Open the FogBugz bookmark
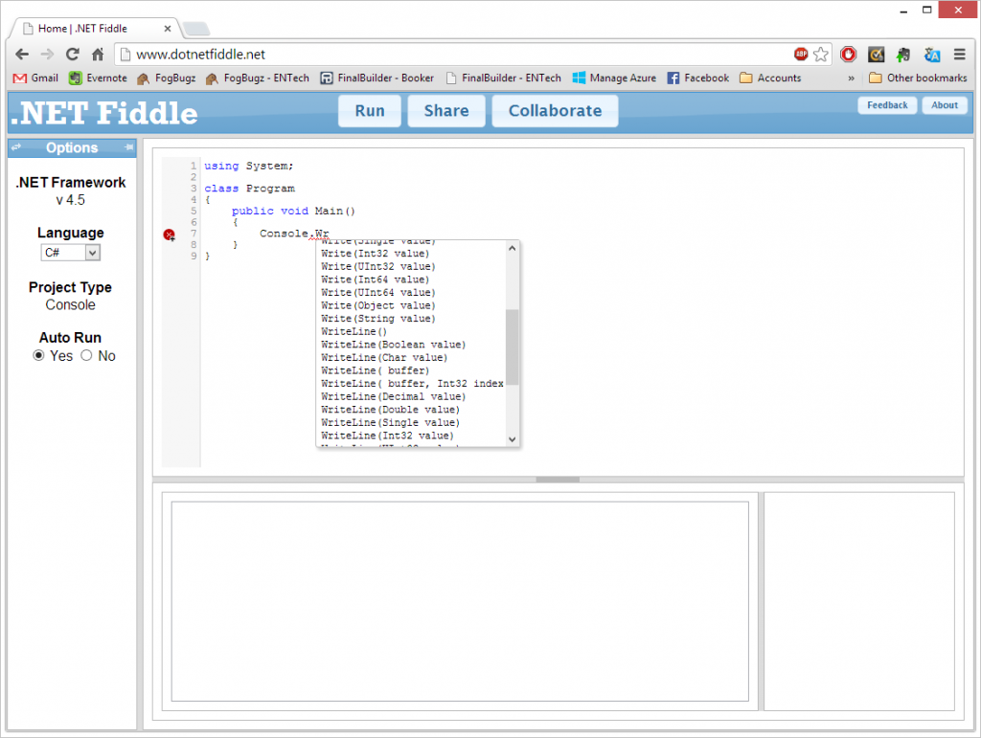 [167, 78]
